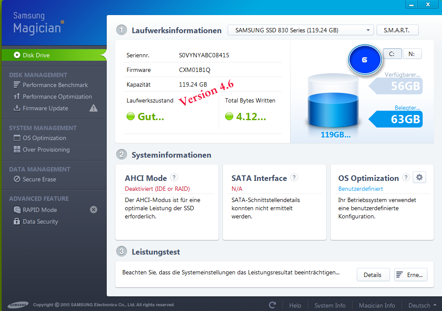Screen dimensions: 442x311
Task: Click the blue circular drive indicator
Action: tap(365, 60)
